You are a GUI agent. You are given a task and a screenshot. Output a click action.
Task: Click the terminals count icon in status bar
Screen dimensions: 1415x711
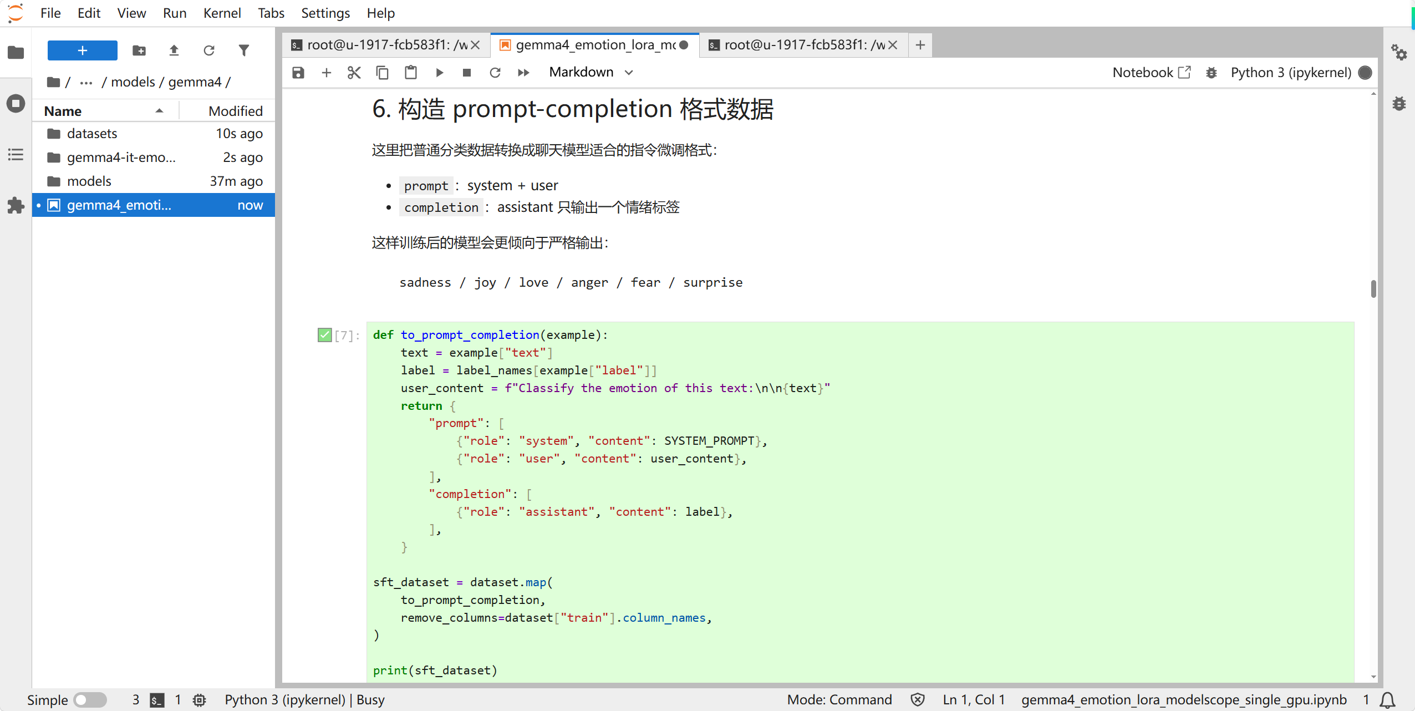pos(157,700)
